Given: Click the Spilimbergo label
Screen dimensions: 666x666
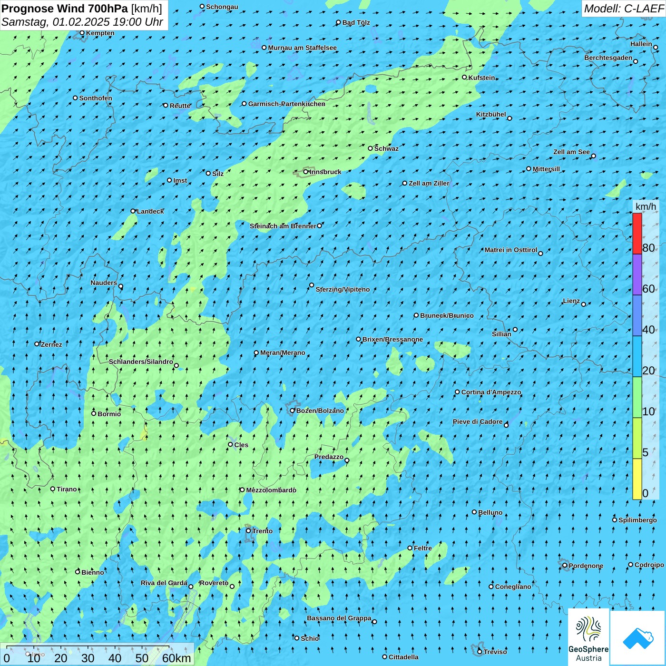Looking at the screenshot, I should (637, 520).
